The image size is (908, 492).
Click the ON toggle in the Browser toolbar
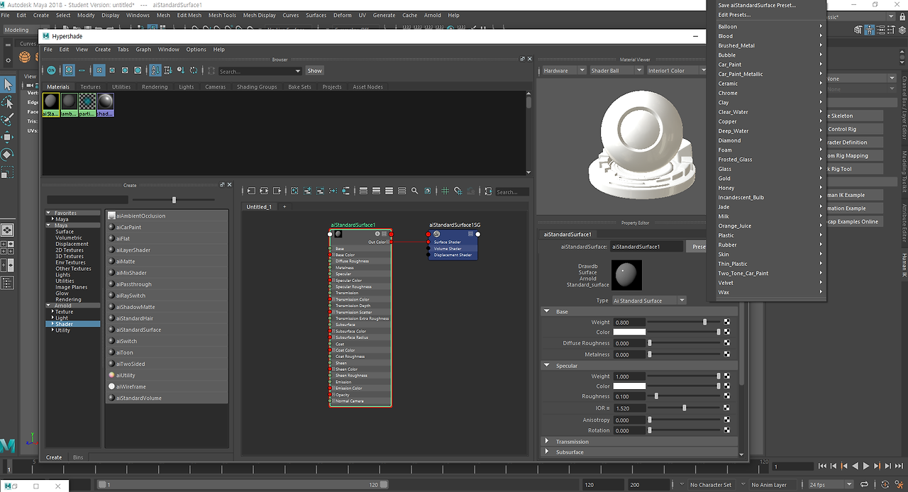click(x=51, y=70)
